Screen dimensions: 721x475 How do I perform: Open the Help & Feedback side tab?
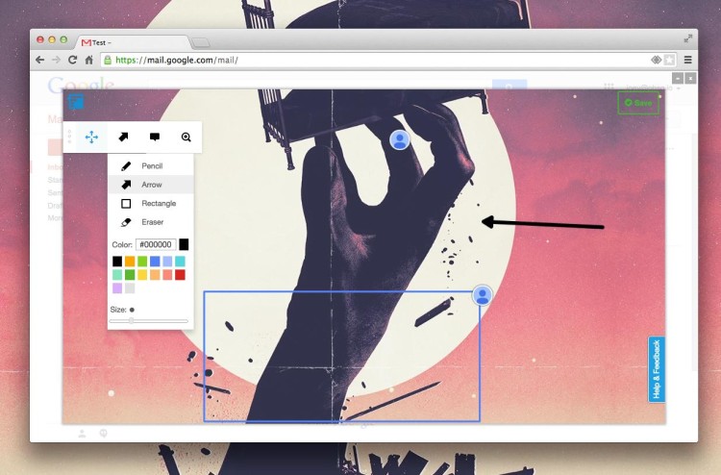(657, 369)
